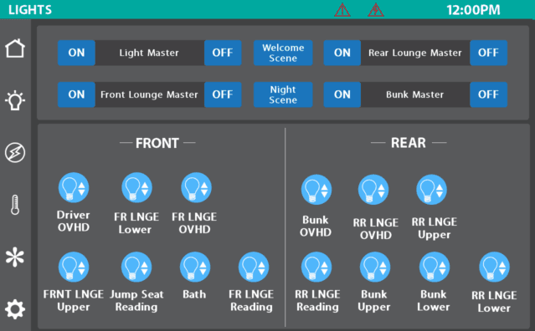Viewport: 535px width, 331px height.
Task: Click the 12:00PM clock display
Action: click(x=473, y=10)
